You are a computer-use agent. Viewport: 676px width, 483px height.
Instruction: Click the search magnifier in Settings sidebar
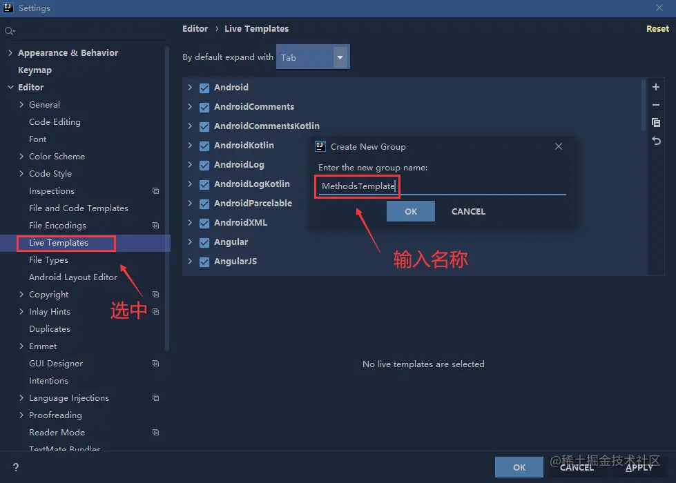coord(10,30)
